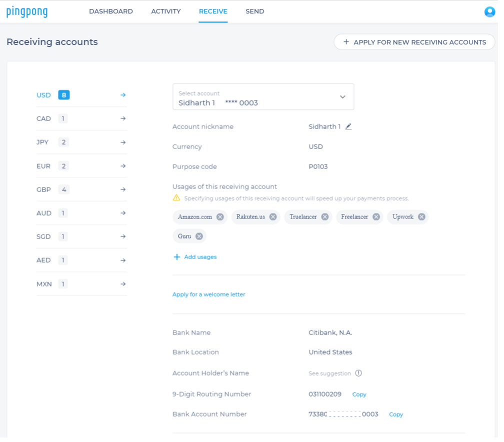Image resolution: width=504 pixels, height=442 pixels.
Task: Select the CAD currency in sidebar
Action: [81, 118]
